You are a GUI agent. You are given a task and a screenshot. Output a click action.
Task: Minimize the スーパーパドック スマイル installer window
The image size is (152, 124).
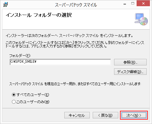pos(125,4)
